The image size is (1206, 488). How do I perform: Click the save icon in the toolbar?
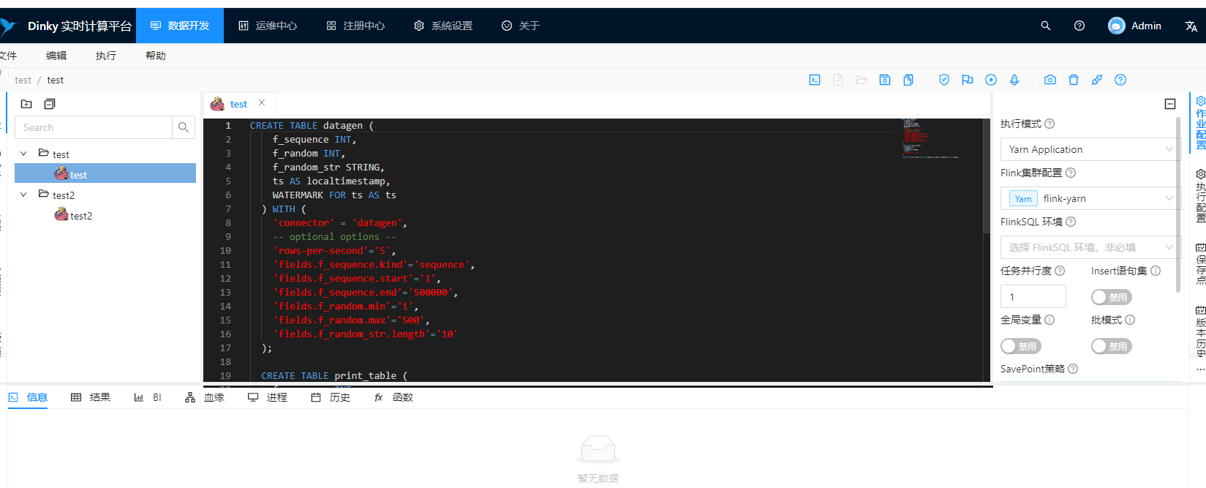point(885,80)
